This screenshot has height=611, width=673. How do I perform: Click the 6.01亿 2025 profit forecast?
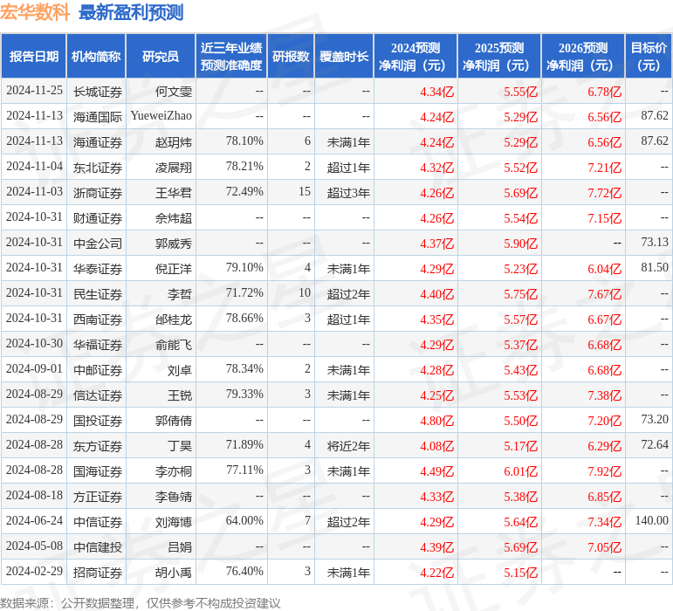(x=520, y=471)
